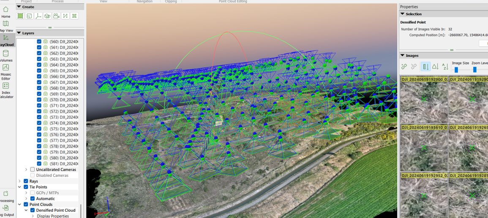Sort images alphabetically A to Z

tap(445, 66)
